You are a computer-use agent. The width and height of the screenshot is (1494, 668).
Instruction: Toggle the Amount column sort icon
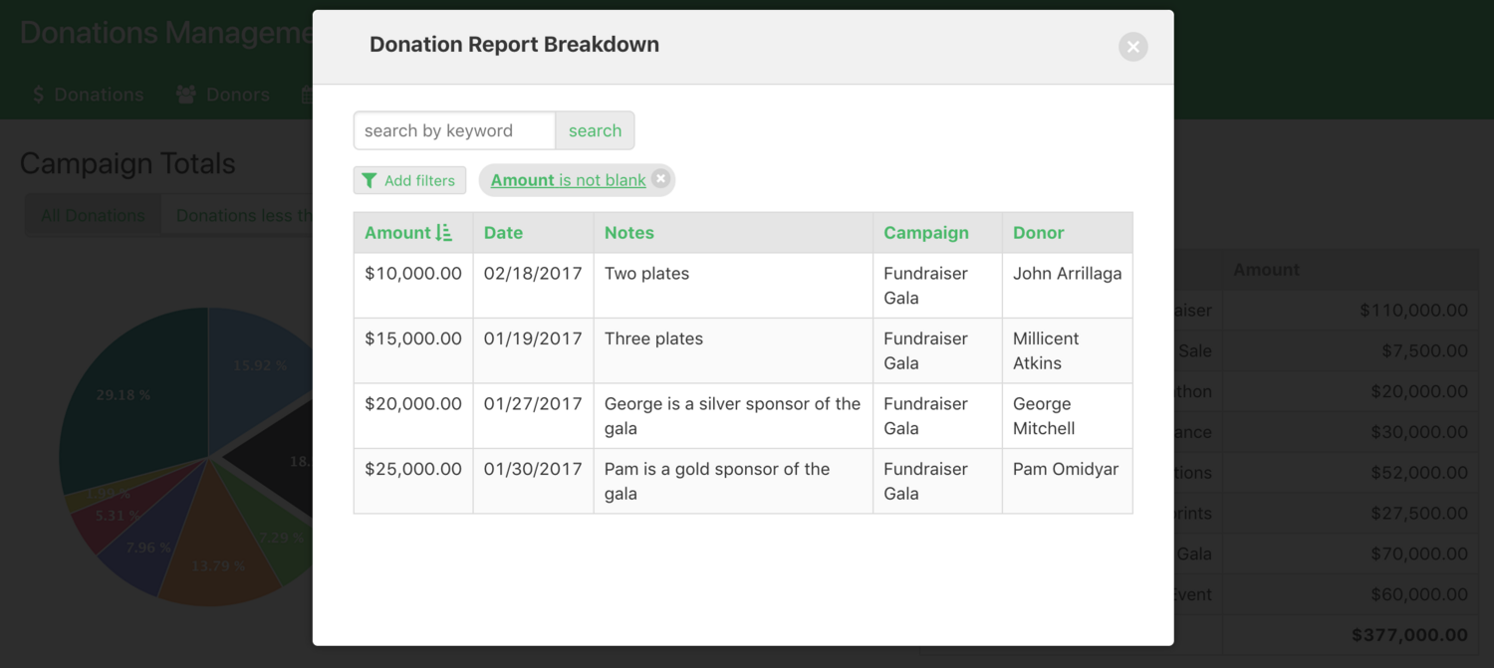[444, 233]
